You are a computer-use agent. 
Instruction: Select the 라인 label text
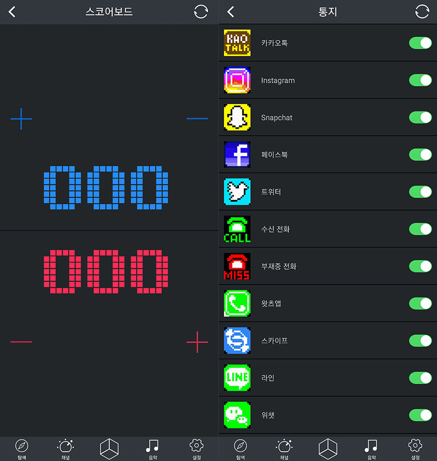pos(268,378)
